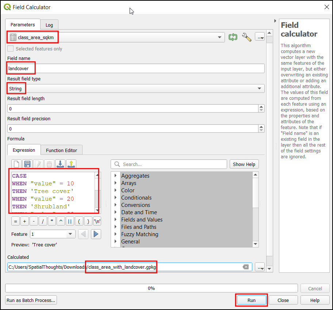This screenshot has width=333, height=310.
Task: Switch to the Log tab
Action: [x=49, y=25]
